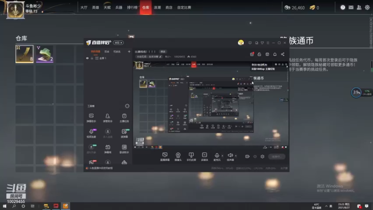Viewport: 373px width, 210px height.
Task: Expand speaker options arrow
Action: pyautogui.click(x=236, y=156)
